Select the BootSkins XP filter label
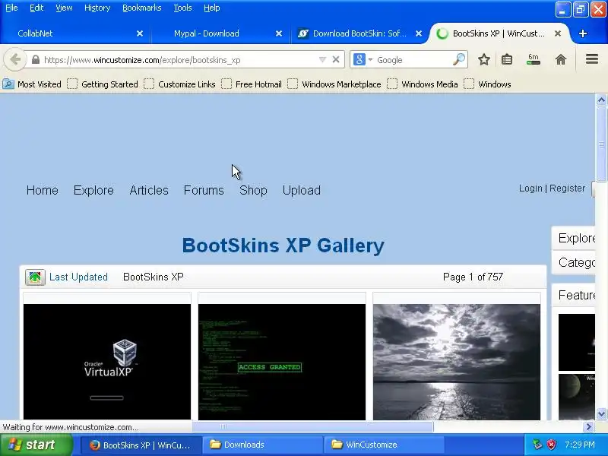The image size is (608, 456). pos(154,277)
